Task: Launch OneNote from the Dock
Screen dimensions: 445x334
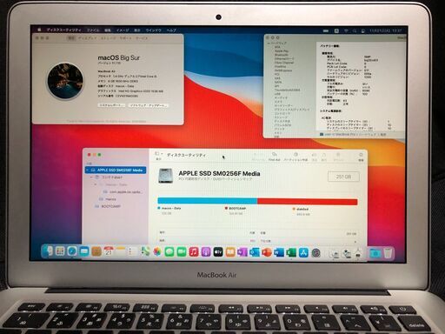Action: click(x=242, y=252)
